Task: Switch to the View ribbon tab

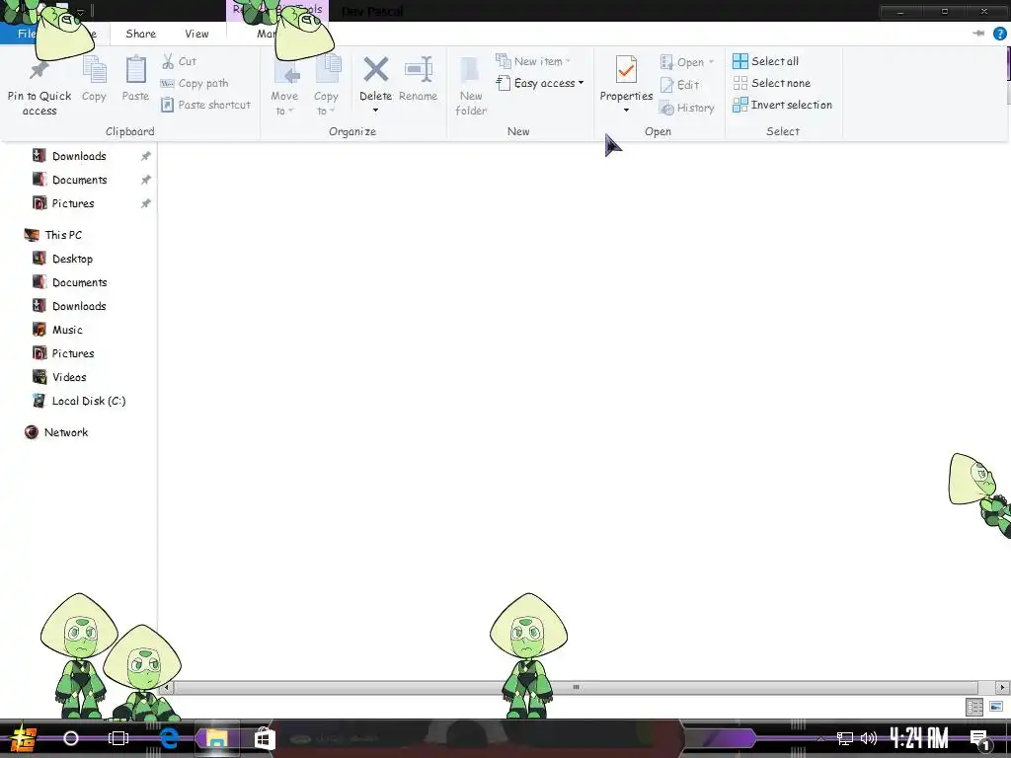Action: tap(196, 34)
